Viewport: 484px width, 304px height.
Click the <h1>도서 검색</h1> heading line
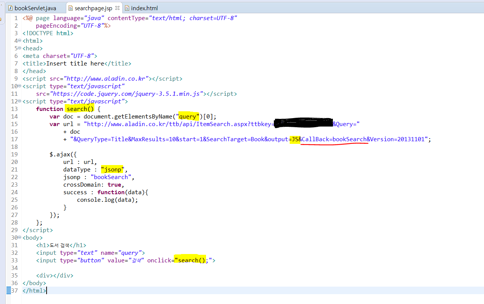point(61,245)
